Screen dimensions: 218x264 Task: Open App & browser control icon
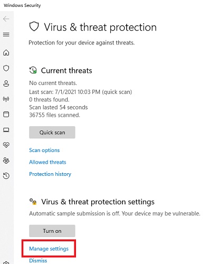pyautogui.click(x=6, y=115)
